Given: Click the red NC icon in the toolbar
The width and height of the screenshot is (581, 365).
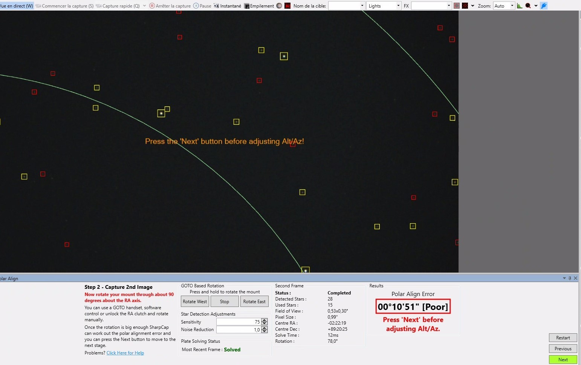Looking at the screenshot, I should coord(287,6).
